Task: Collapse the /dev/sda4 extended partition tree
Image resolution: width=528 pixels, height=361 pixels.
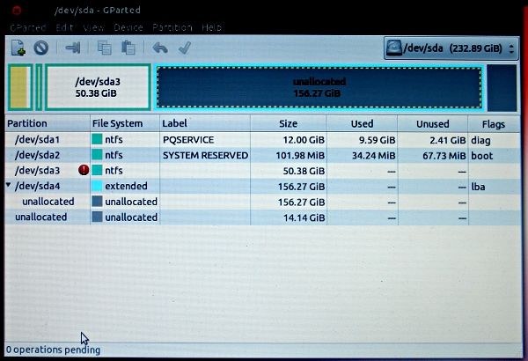Action: [9, 185]
